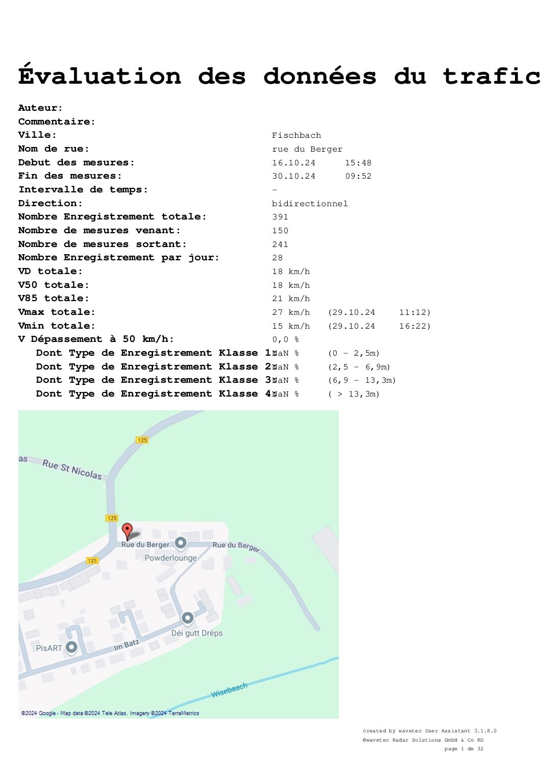Click the Klasse 4 range ( > 13,3m)

tap(354, 394)
